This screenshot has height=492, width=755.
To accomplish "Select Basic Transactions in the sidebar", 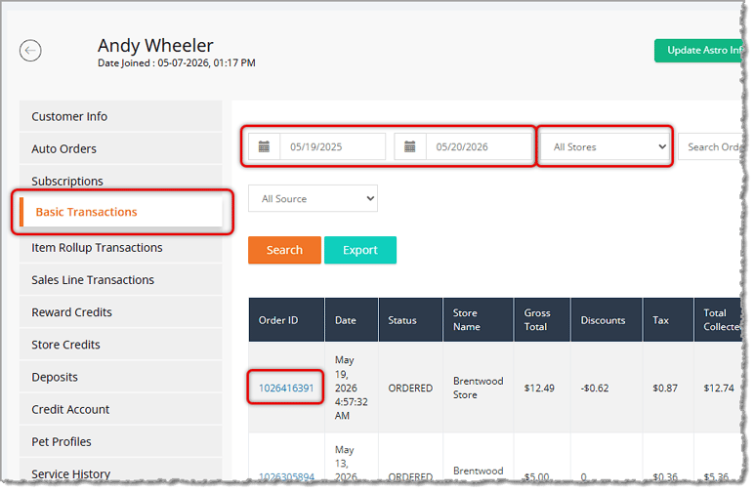I will pyautogui.click(x=120, y=212).
